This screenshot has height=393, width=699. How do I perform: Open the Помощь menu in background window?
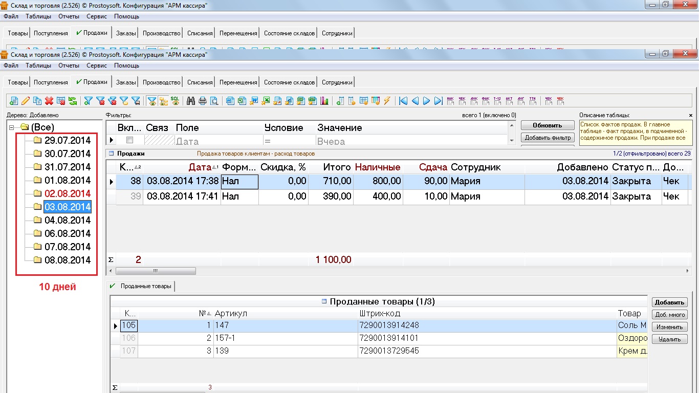126,16
